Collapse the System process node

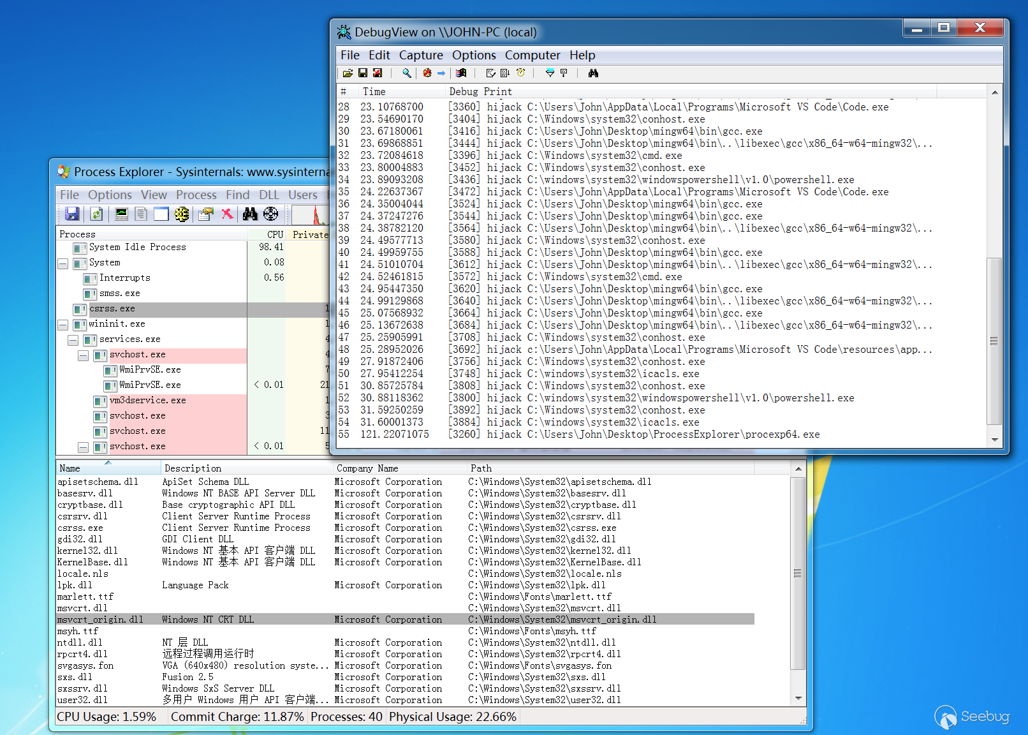click(x=63, y=263)
